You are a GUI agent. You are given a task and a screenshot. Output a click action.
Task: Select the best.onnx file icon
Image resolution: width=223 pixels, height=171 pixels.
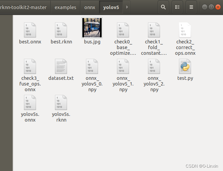pyautogui.click(x=30, y=30)
